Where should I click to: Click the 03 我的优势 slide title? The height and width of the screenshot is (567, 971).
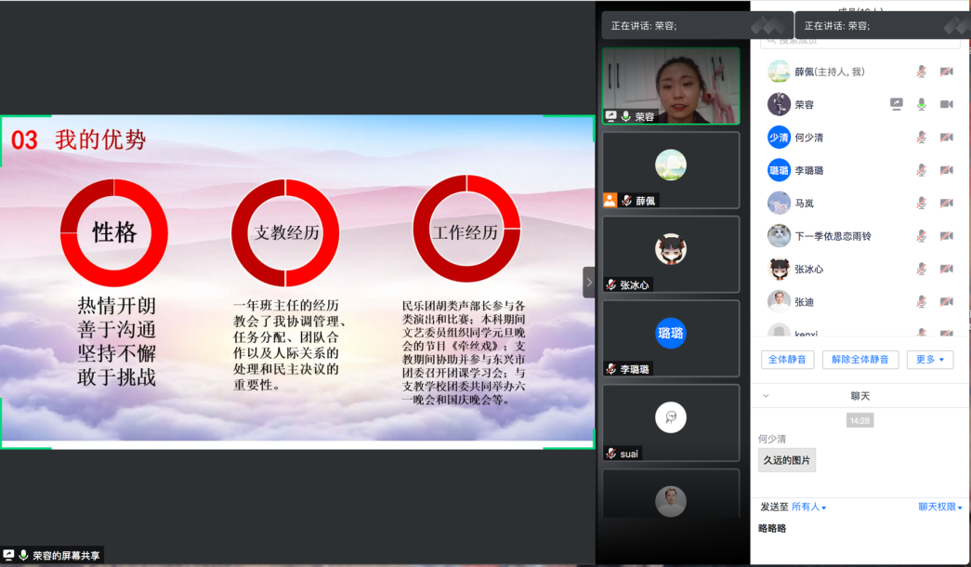pyautogui.click(x=79, y=139)
